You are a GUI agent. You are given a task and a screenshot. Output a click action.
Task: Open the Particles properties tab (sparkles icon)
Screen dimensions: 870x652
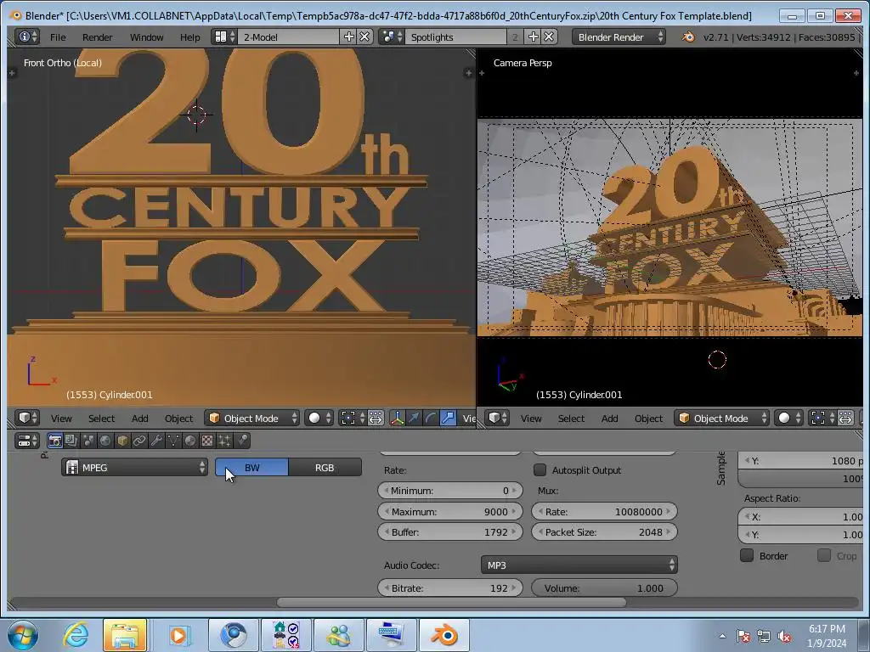[224, 441]
